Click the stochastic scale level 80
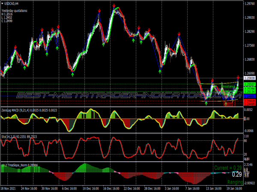The image size is (257, 192). 245,140
